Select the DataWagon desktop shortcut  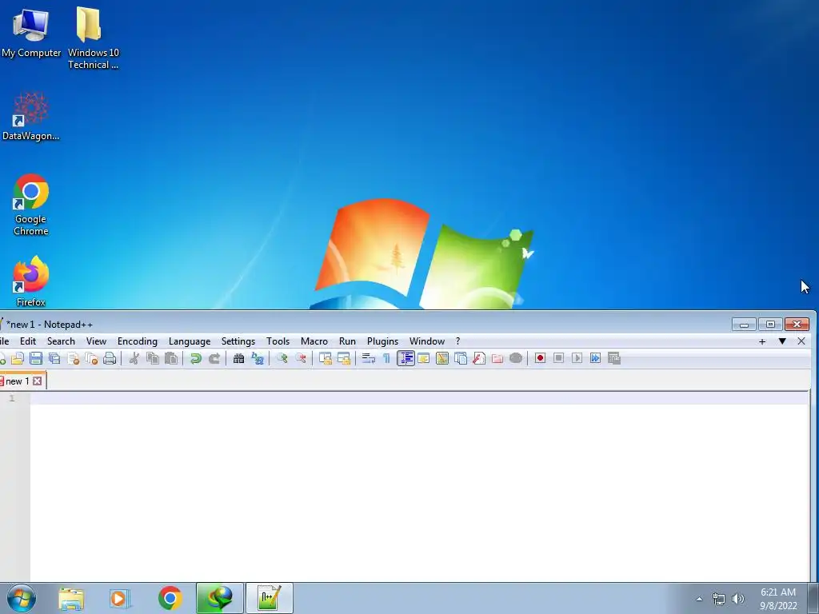click(31, 116)
